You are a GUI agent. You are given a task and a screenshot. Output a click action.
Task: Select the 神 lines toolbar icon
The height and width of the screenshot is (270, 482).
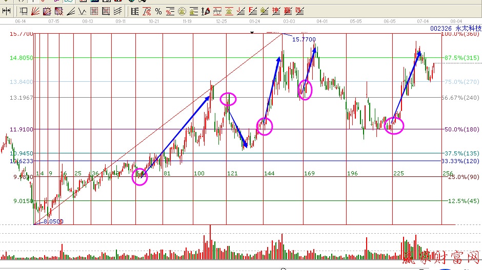pos(276,11)
